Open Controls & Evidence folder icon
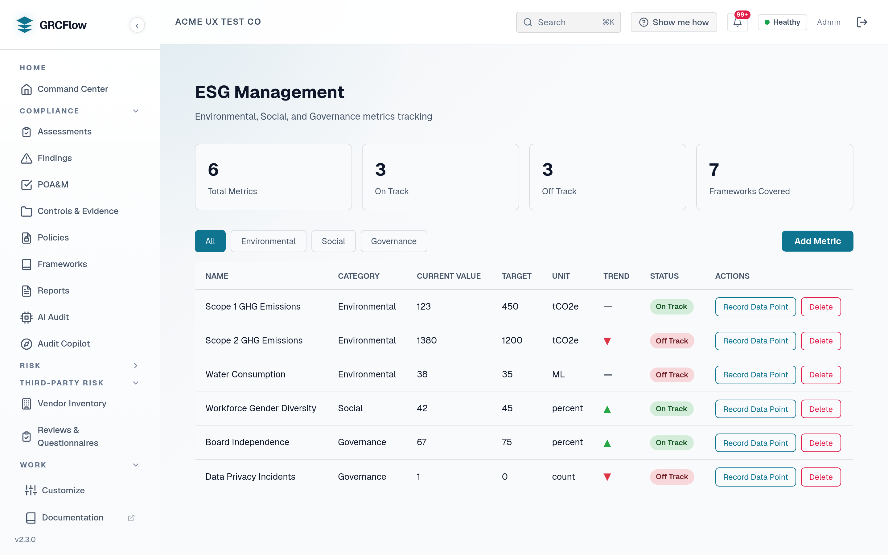Image resolution: width=888 pixels, height=555 pixels. point(27,211)
